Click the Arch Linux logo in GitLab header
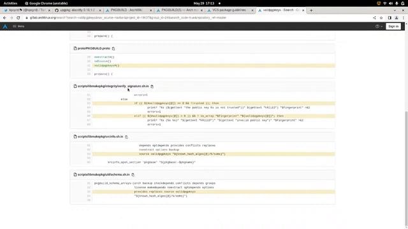Screen dimensions: 408x229 click(x=5, y=26)
